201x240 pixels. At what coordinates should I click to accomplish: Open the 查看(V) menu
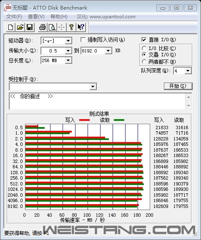[x=36, y=17]
